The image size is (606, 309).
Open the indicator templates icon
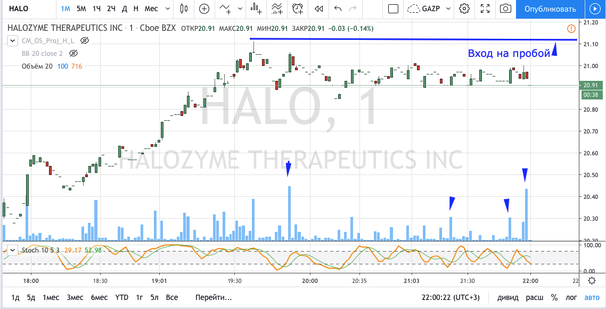point(277,9)
